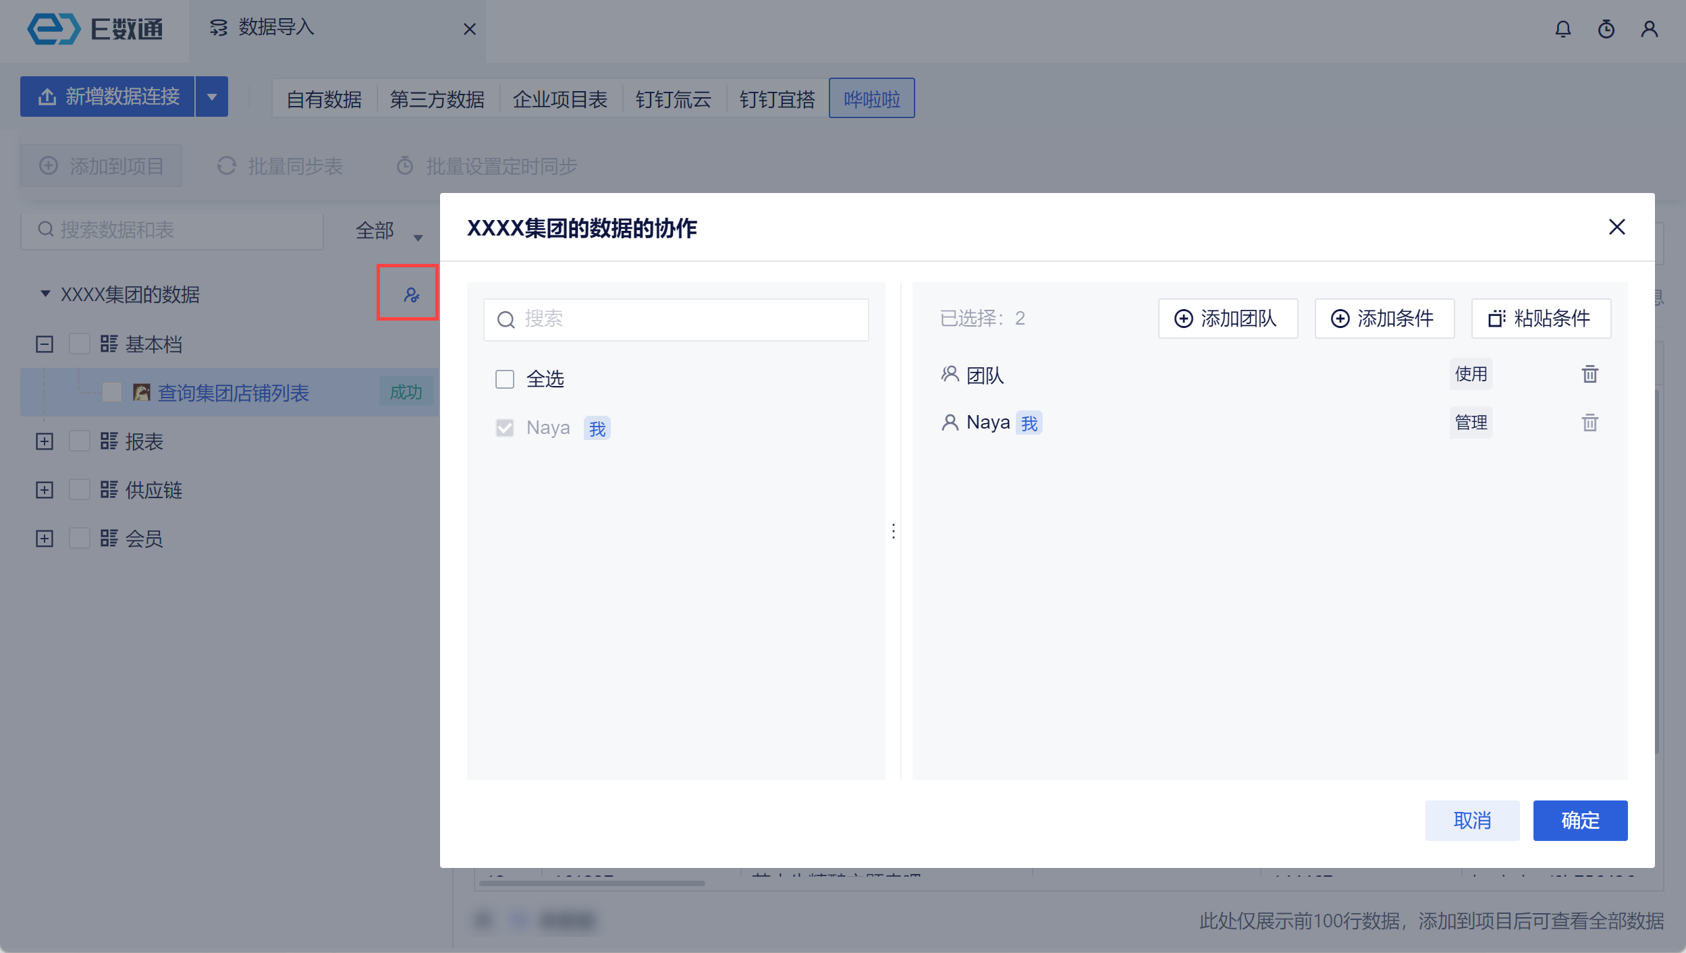Screen dimensions: 1686x953
Task: Switch to the 第三方数据 tab
Action: [x=437, y=99]
